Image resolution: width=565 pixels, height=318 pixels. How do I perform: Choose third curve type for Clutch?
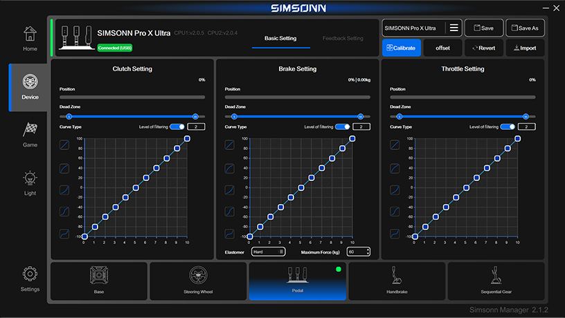(x=64, y=190)
